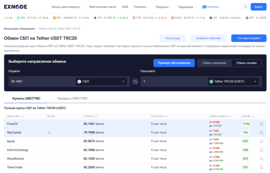Click the SOL ticker icon
Viewport: 270px width, 173px height.
coord(18,18)
